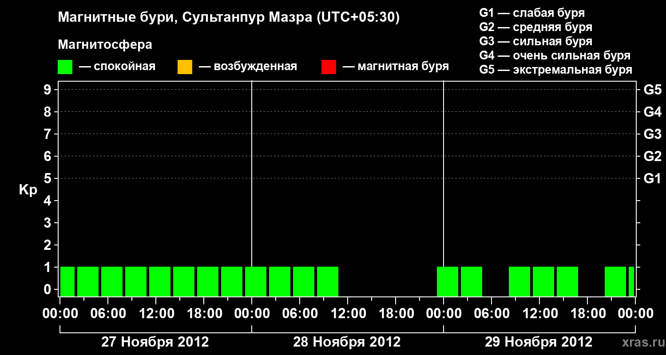Click the last green bar before the 28 Ноября gap
Screen dimensions: 666x355
[328, 281]
